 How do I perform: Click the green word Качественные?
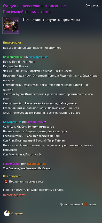pyautogui.click(x=13, y=57)
